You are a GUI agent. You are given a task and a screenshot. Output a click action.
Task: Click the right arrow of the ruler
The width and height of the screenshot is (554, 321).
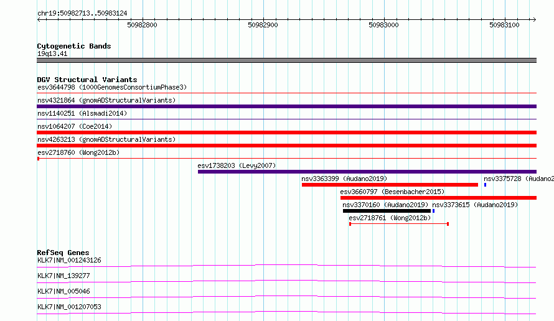[x=534, y=19]
